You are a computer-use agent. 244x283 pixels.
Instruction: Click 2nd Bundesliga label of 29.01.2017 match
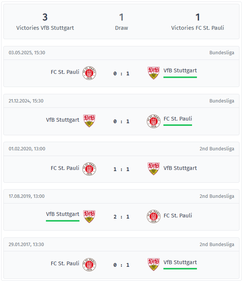tap(217, 245)
